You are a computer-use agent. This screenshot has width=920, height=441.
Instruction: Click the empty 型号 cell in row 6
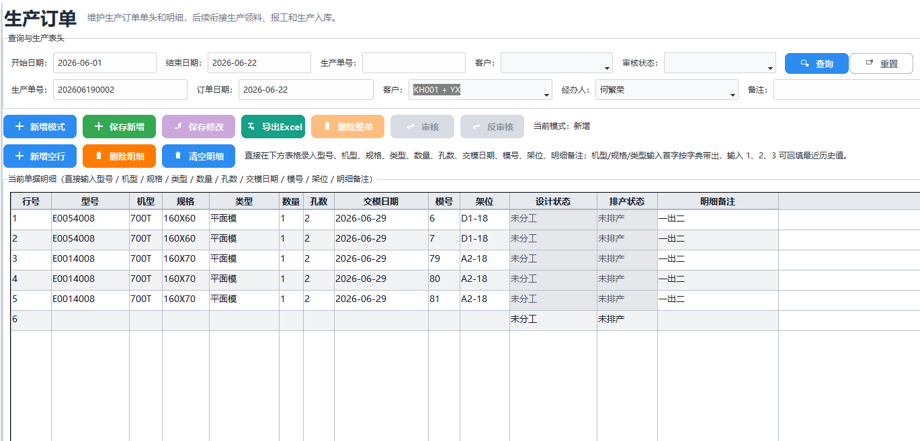point(90,320)
